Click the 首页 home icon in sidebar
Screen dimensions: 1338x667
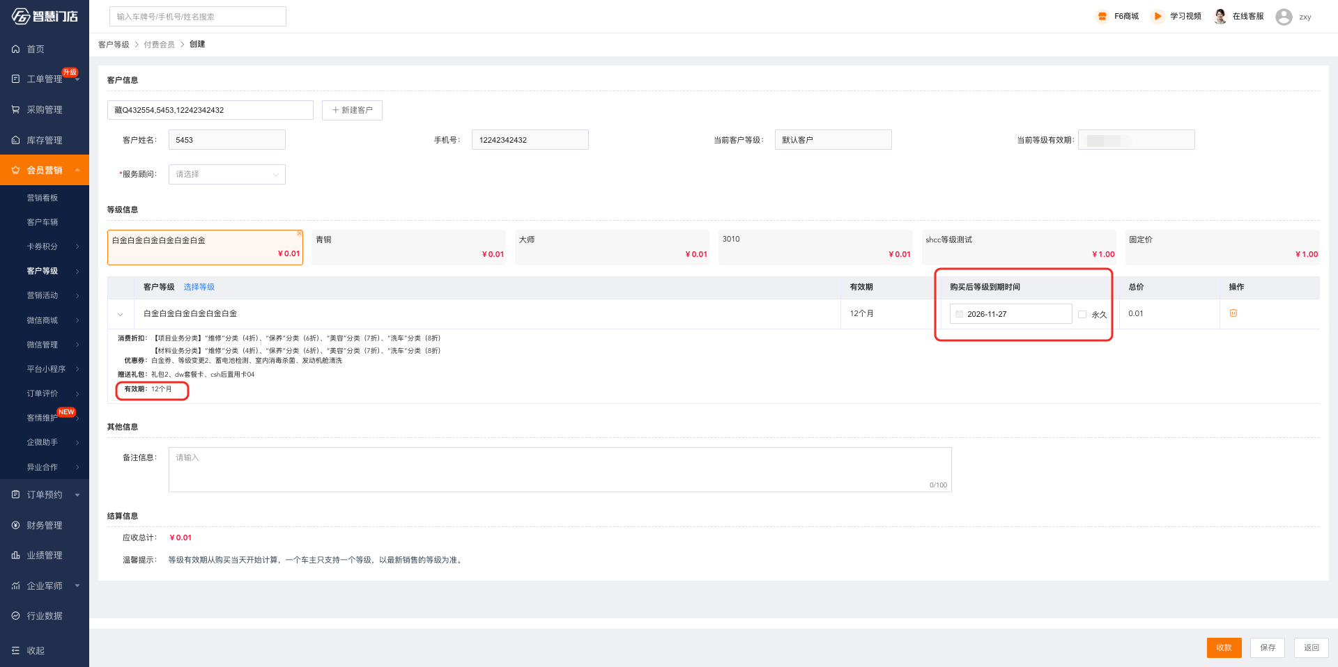[15, 49]
